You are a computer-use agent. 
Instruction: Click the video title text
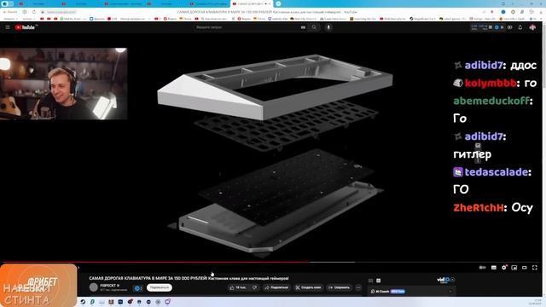189,278
